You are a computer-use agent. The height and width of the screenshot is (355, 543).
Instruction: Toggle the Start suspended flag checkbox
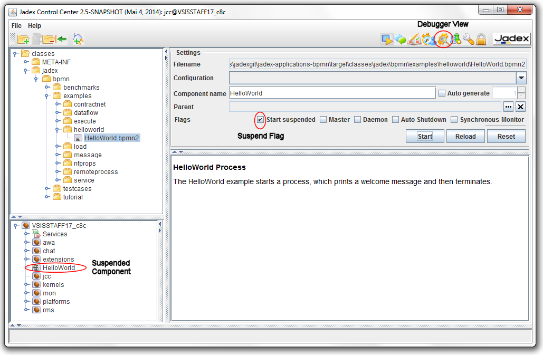[x=260, y=120]
